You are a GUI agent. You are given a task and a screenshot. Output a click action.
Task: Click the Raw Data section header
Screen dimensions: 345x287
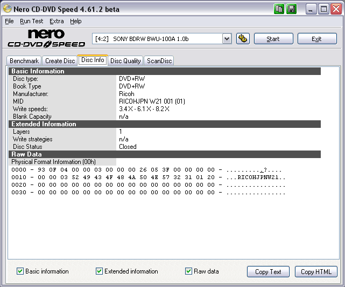pos(165,154)
